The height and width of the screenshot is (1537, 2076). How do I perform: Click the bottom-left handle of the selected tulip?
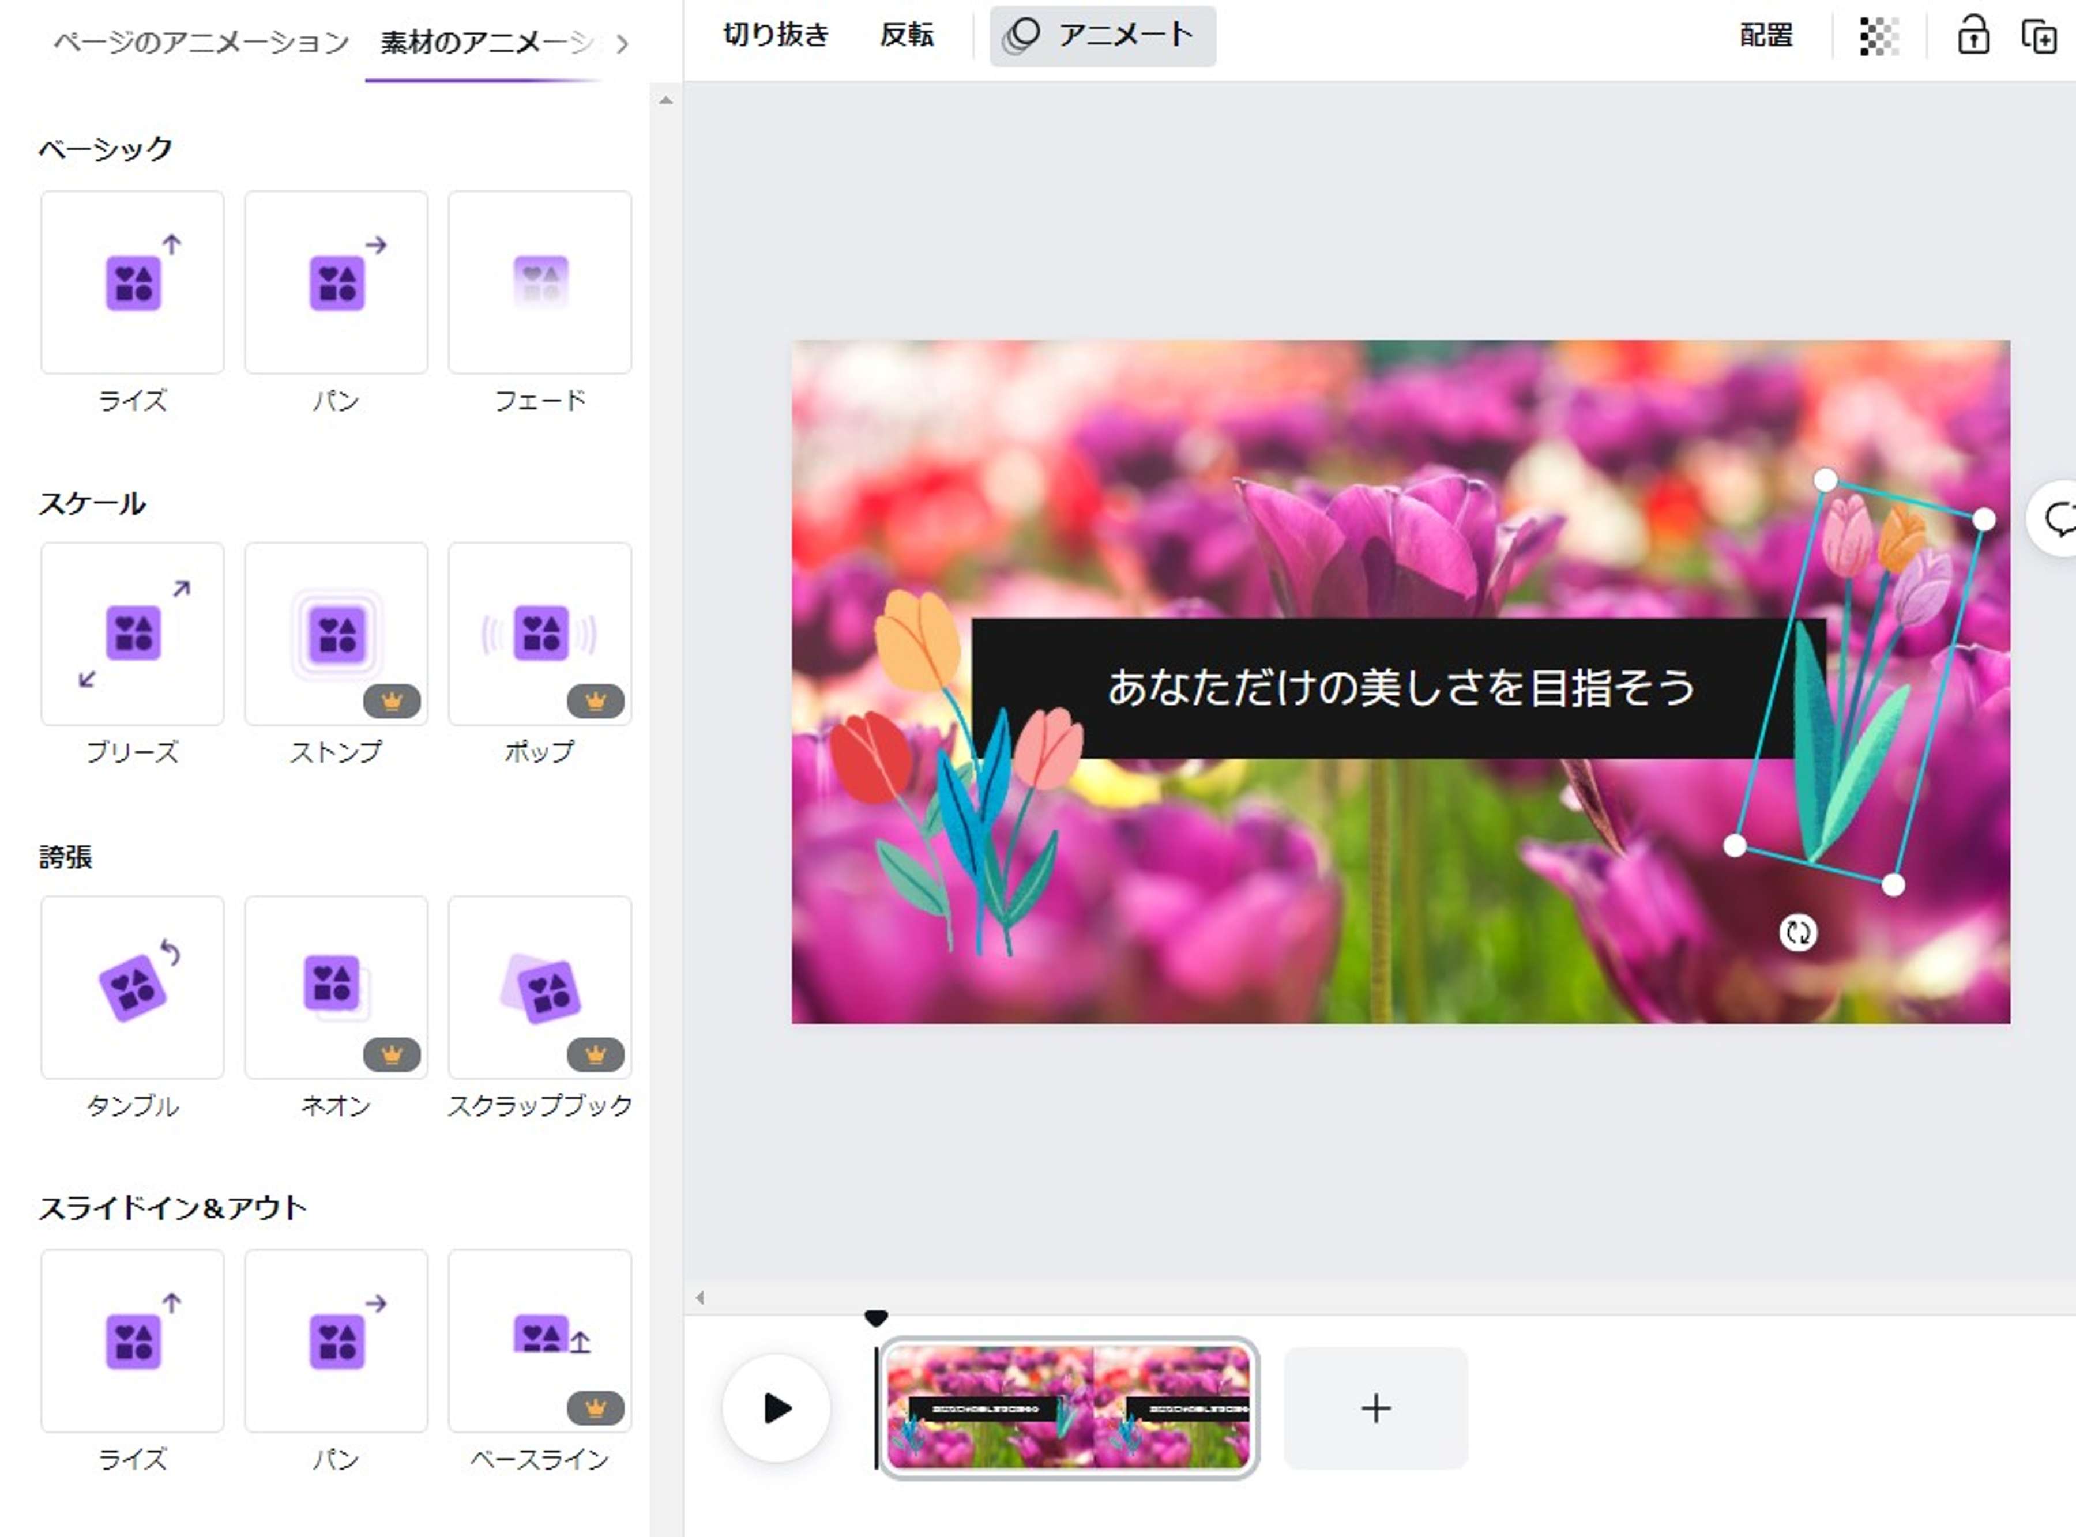click(1735, 846)
